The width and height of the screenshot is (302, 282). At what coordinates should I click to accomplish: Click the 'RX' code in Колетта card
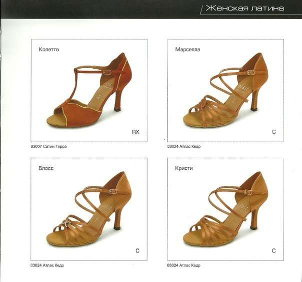[135, 132]
